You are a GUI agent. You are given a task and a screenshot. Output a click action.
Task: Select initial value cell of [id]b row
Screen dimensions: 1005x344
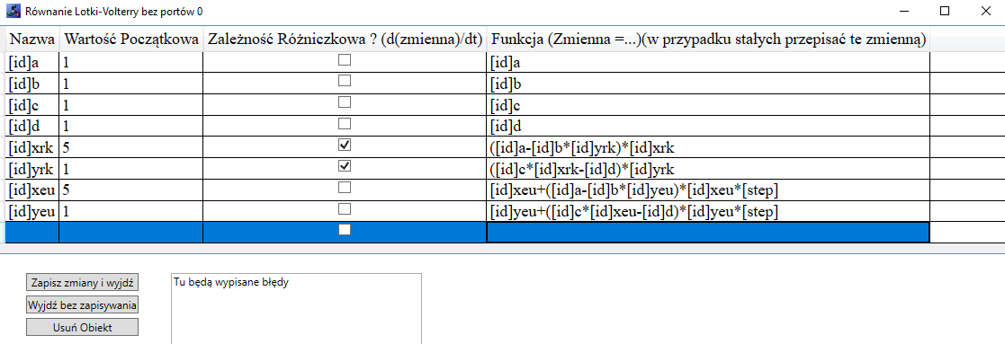pos(130,84)
